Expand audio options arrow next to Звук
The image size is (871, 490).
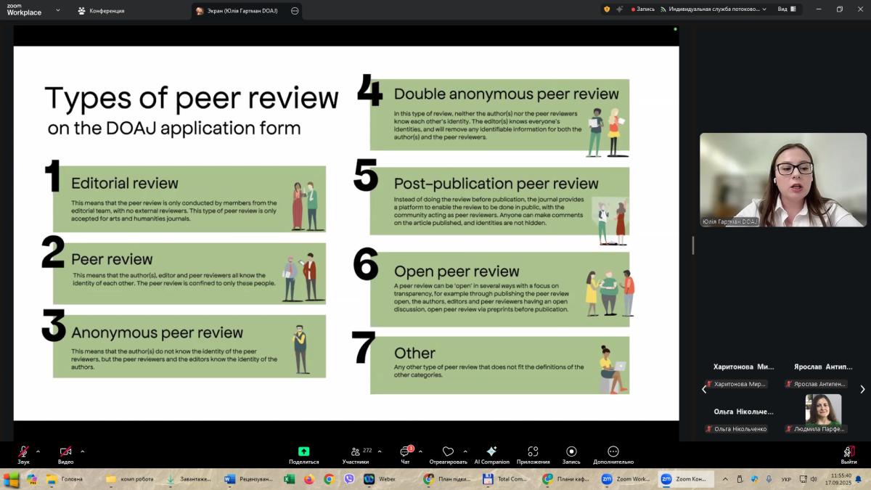(38, 452)
